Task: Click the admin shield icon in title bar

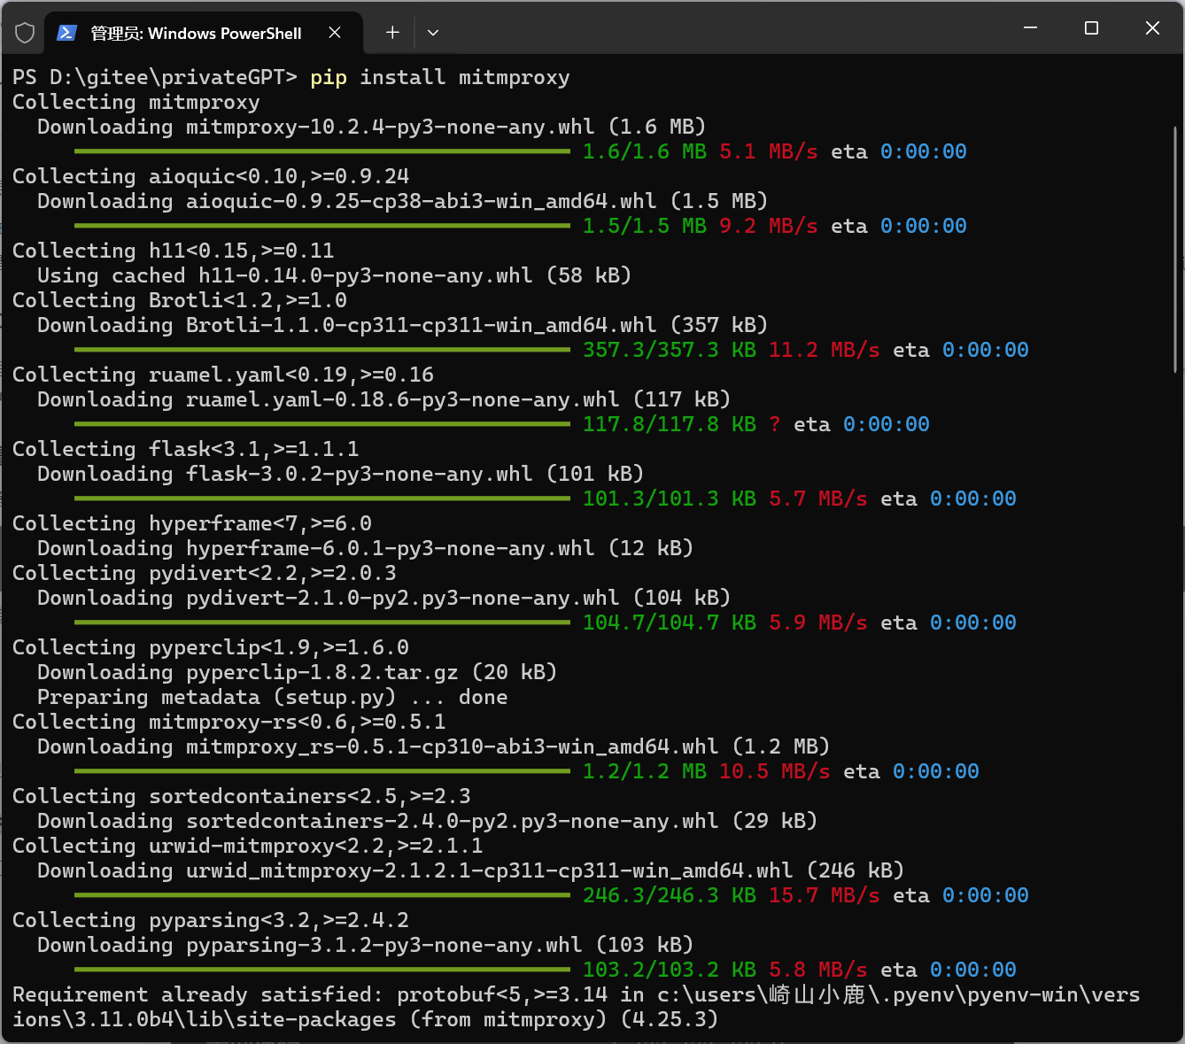Action: (25, 33)
